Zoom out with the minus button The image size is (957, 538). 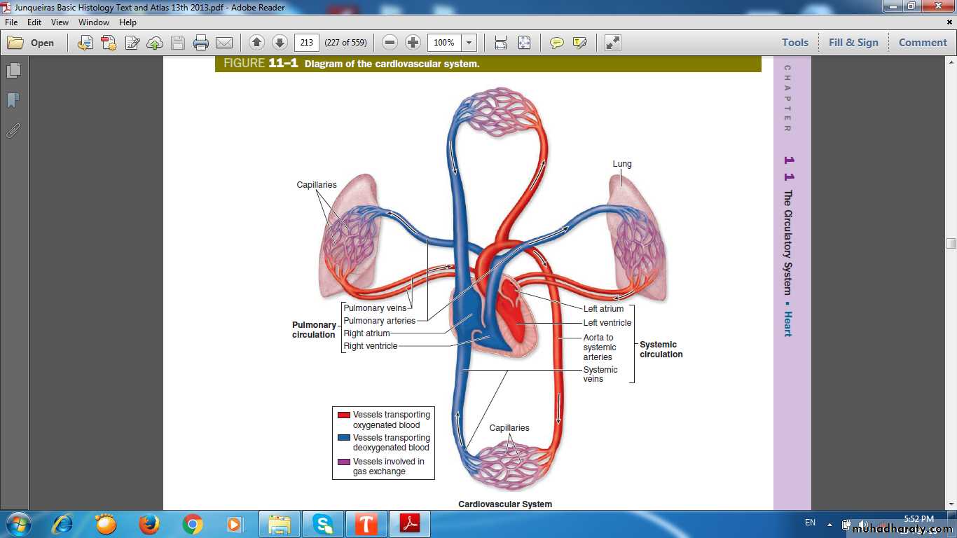tap(390, 43)
